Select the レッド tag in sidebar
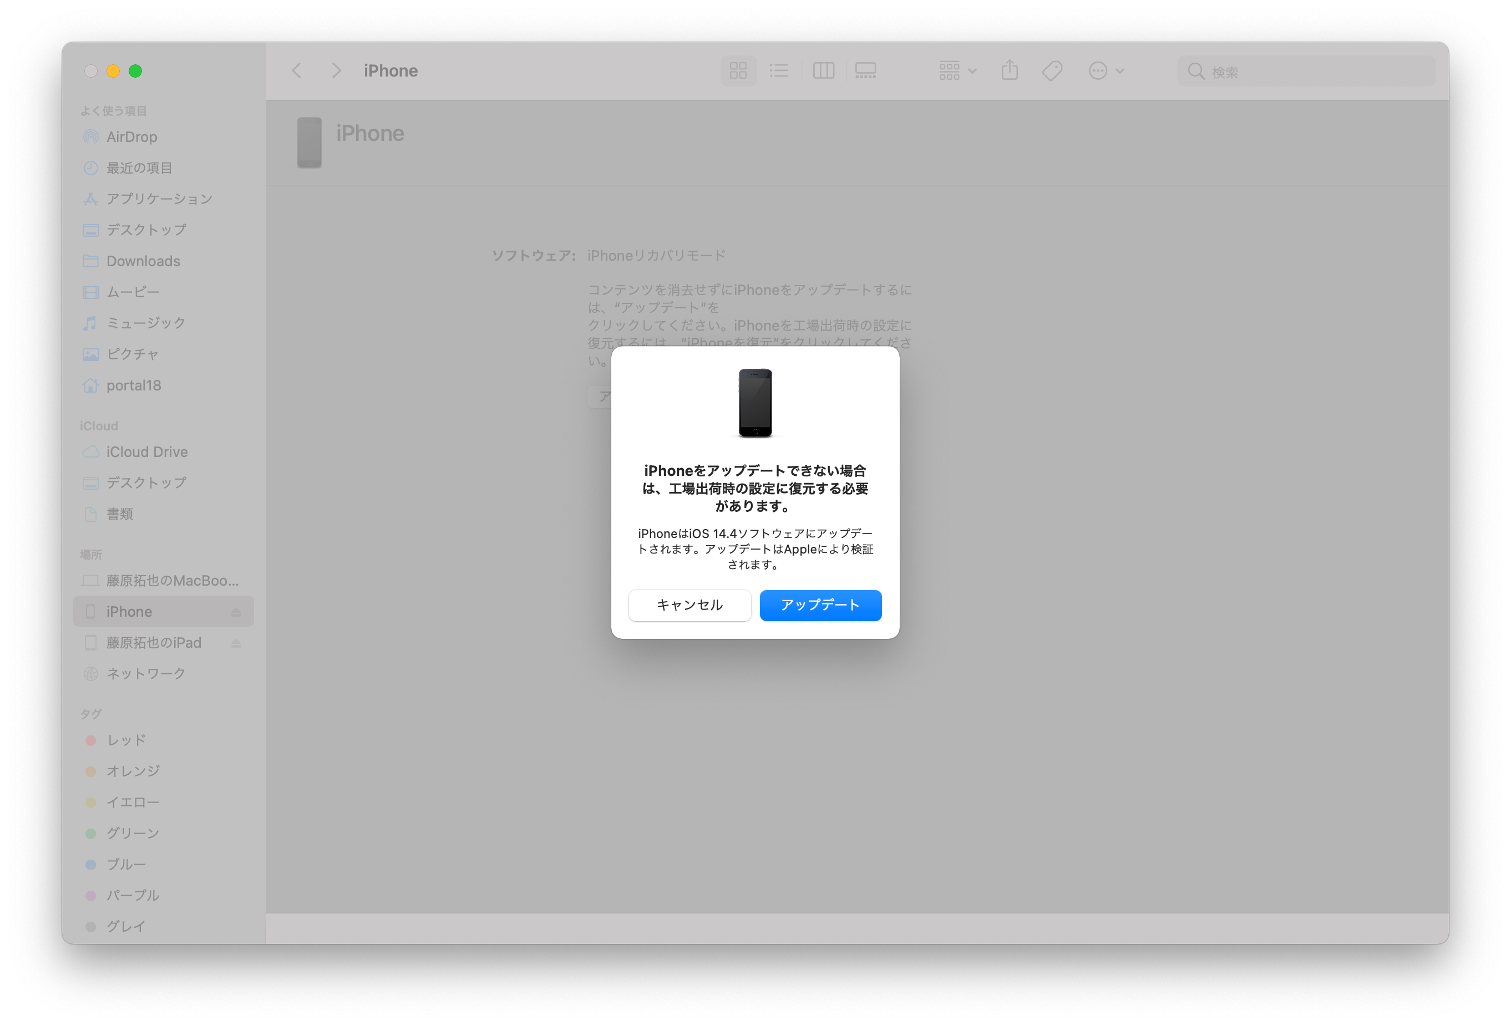This screenshot has width=1511, height=1026. [x=126, y=740]
